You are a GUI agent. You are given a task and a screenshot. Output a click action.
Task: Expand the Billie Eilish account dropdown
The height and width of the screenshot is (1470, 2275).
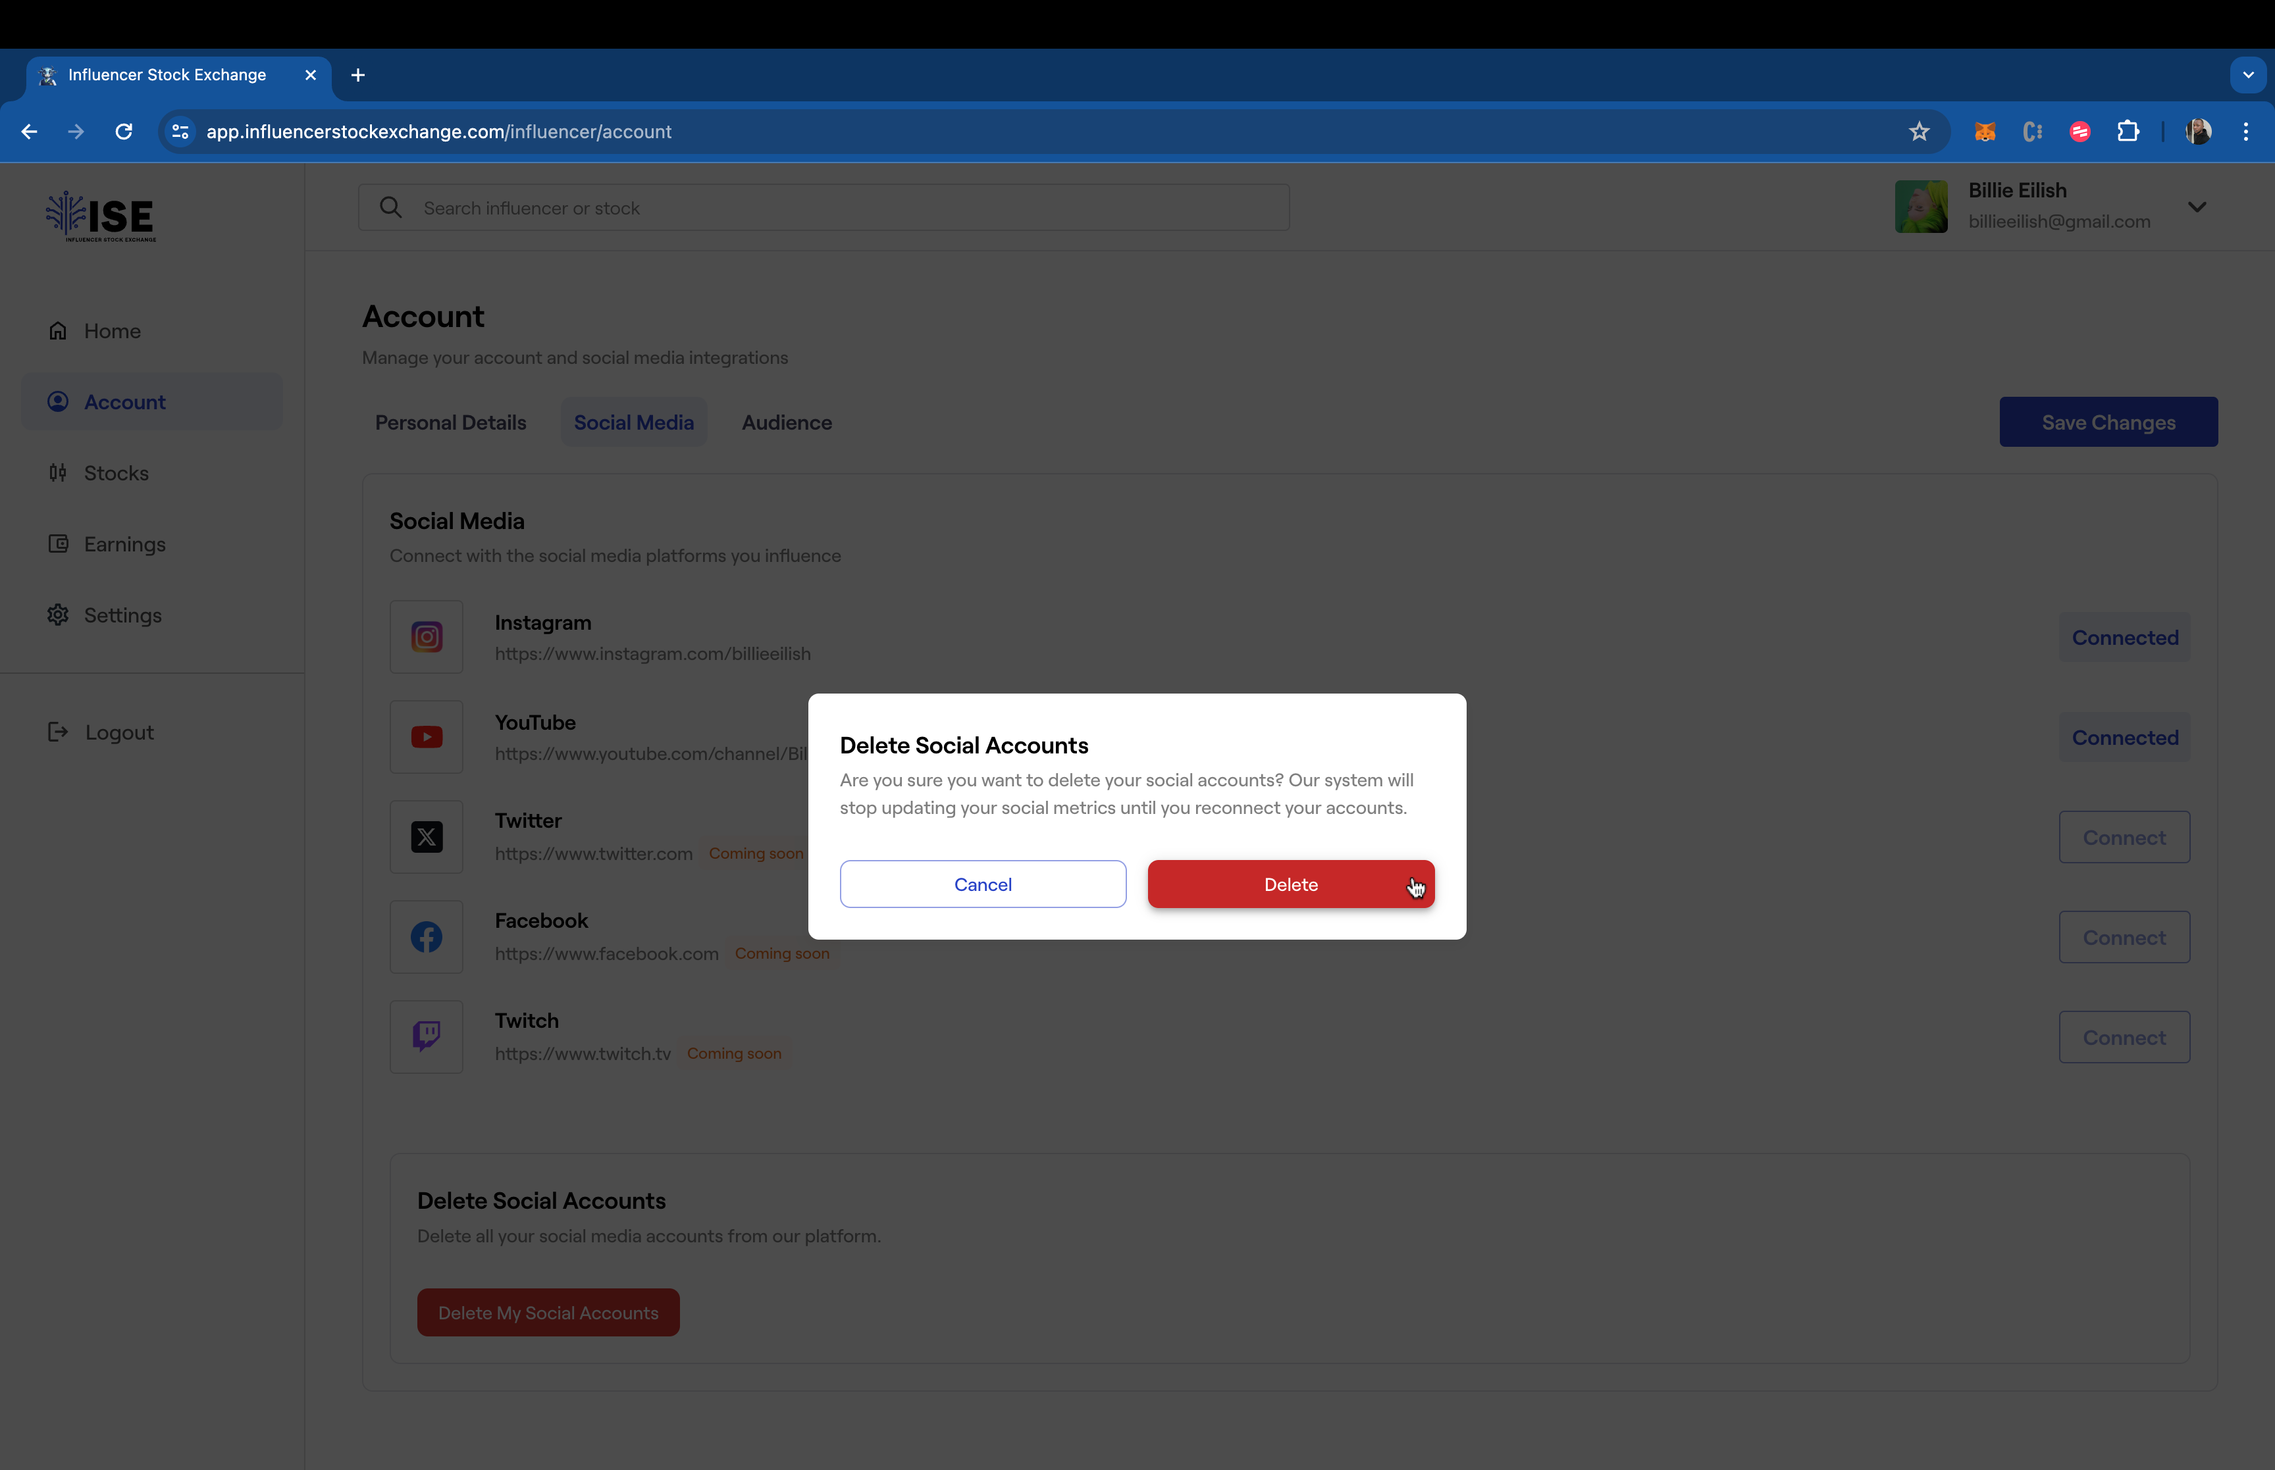[x=2199, y=204]
